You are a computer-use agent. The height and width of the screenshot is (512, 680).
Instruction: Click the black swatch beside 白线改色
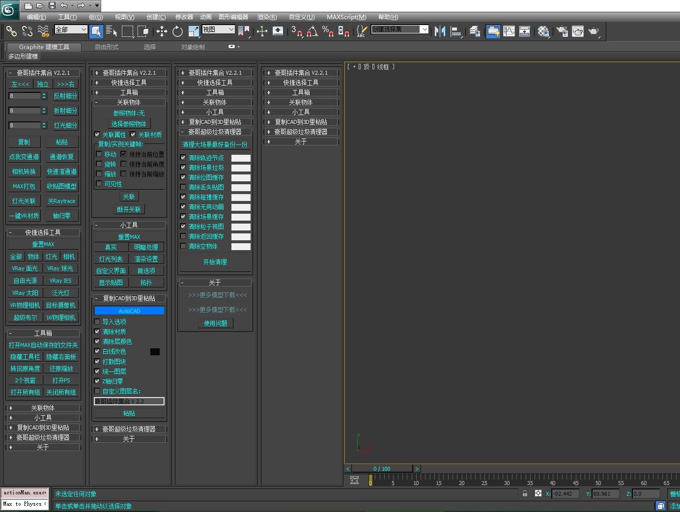click(x=155, y=351)
